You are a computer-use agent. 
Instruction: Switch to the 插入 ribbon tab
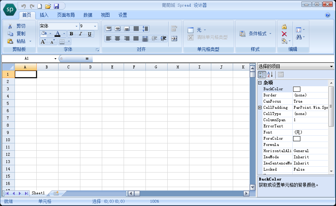(x=44, y=15)
